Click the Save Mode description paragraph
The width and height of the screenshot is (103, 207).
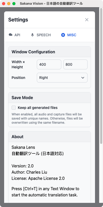(x=47, y=119)
